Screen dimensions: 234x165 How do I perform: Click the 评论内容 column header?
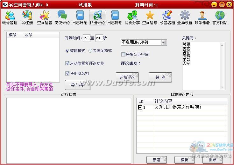(x=190, y=102)
